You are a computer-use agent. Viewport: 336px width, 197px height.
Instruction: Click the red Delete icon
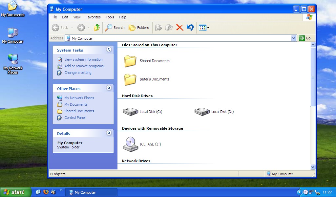tap(179, 28)
